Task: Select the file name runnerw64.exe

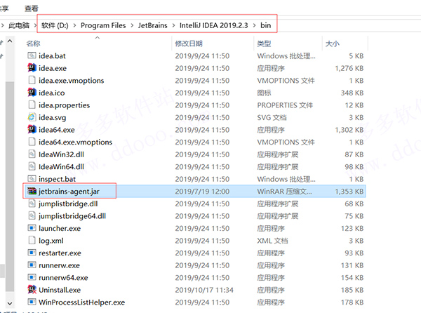Action: click(x=63, y=277)
